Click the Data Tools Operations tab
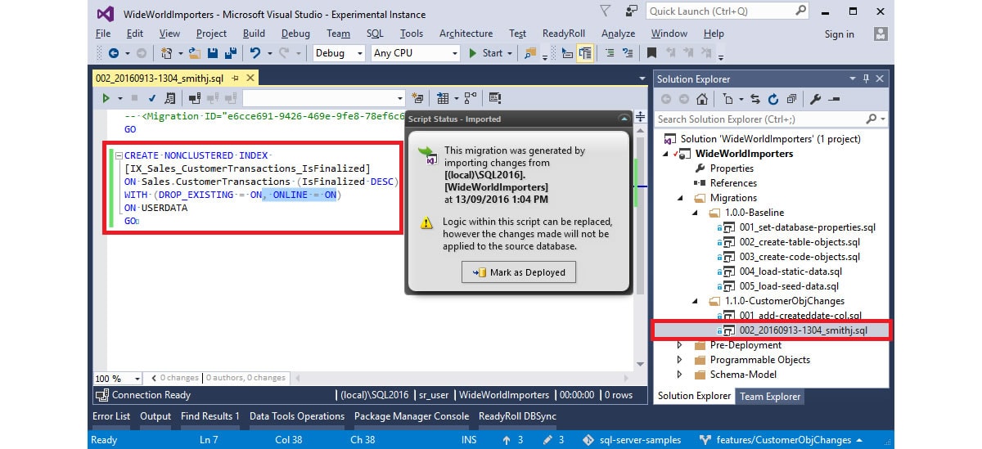The image size is (982, 449). click(297, 416)
